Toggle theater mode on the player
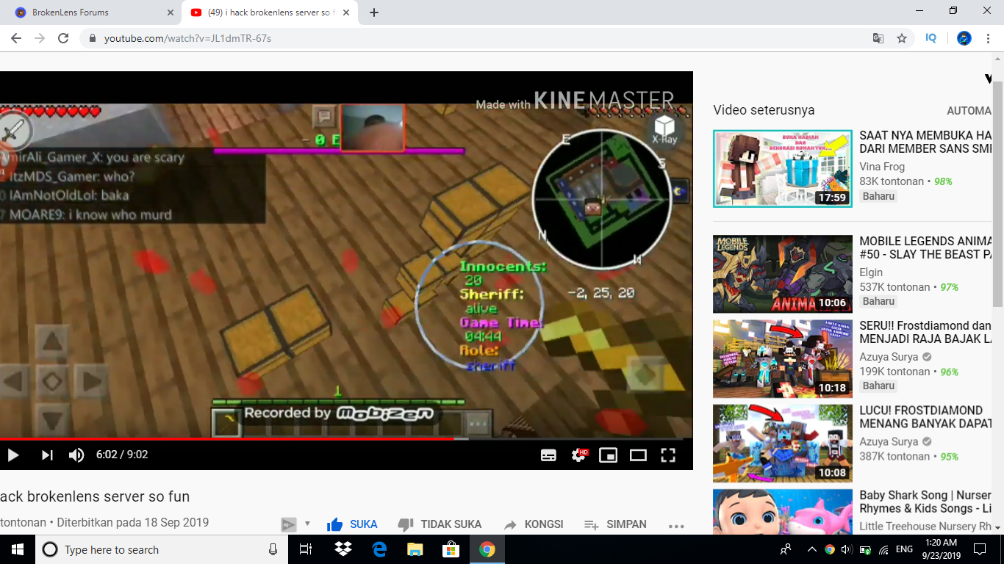The width and height of the screenshot is (1004, 564). 638,455
